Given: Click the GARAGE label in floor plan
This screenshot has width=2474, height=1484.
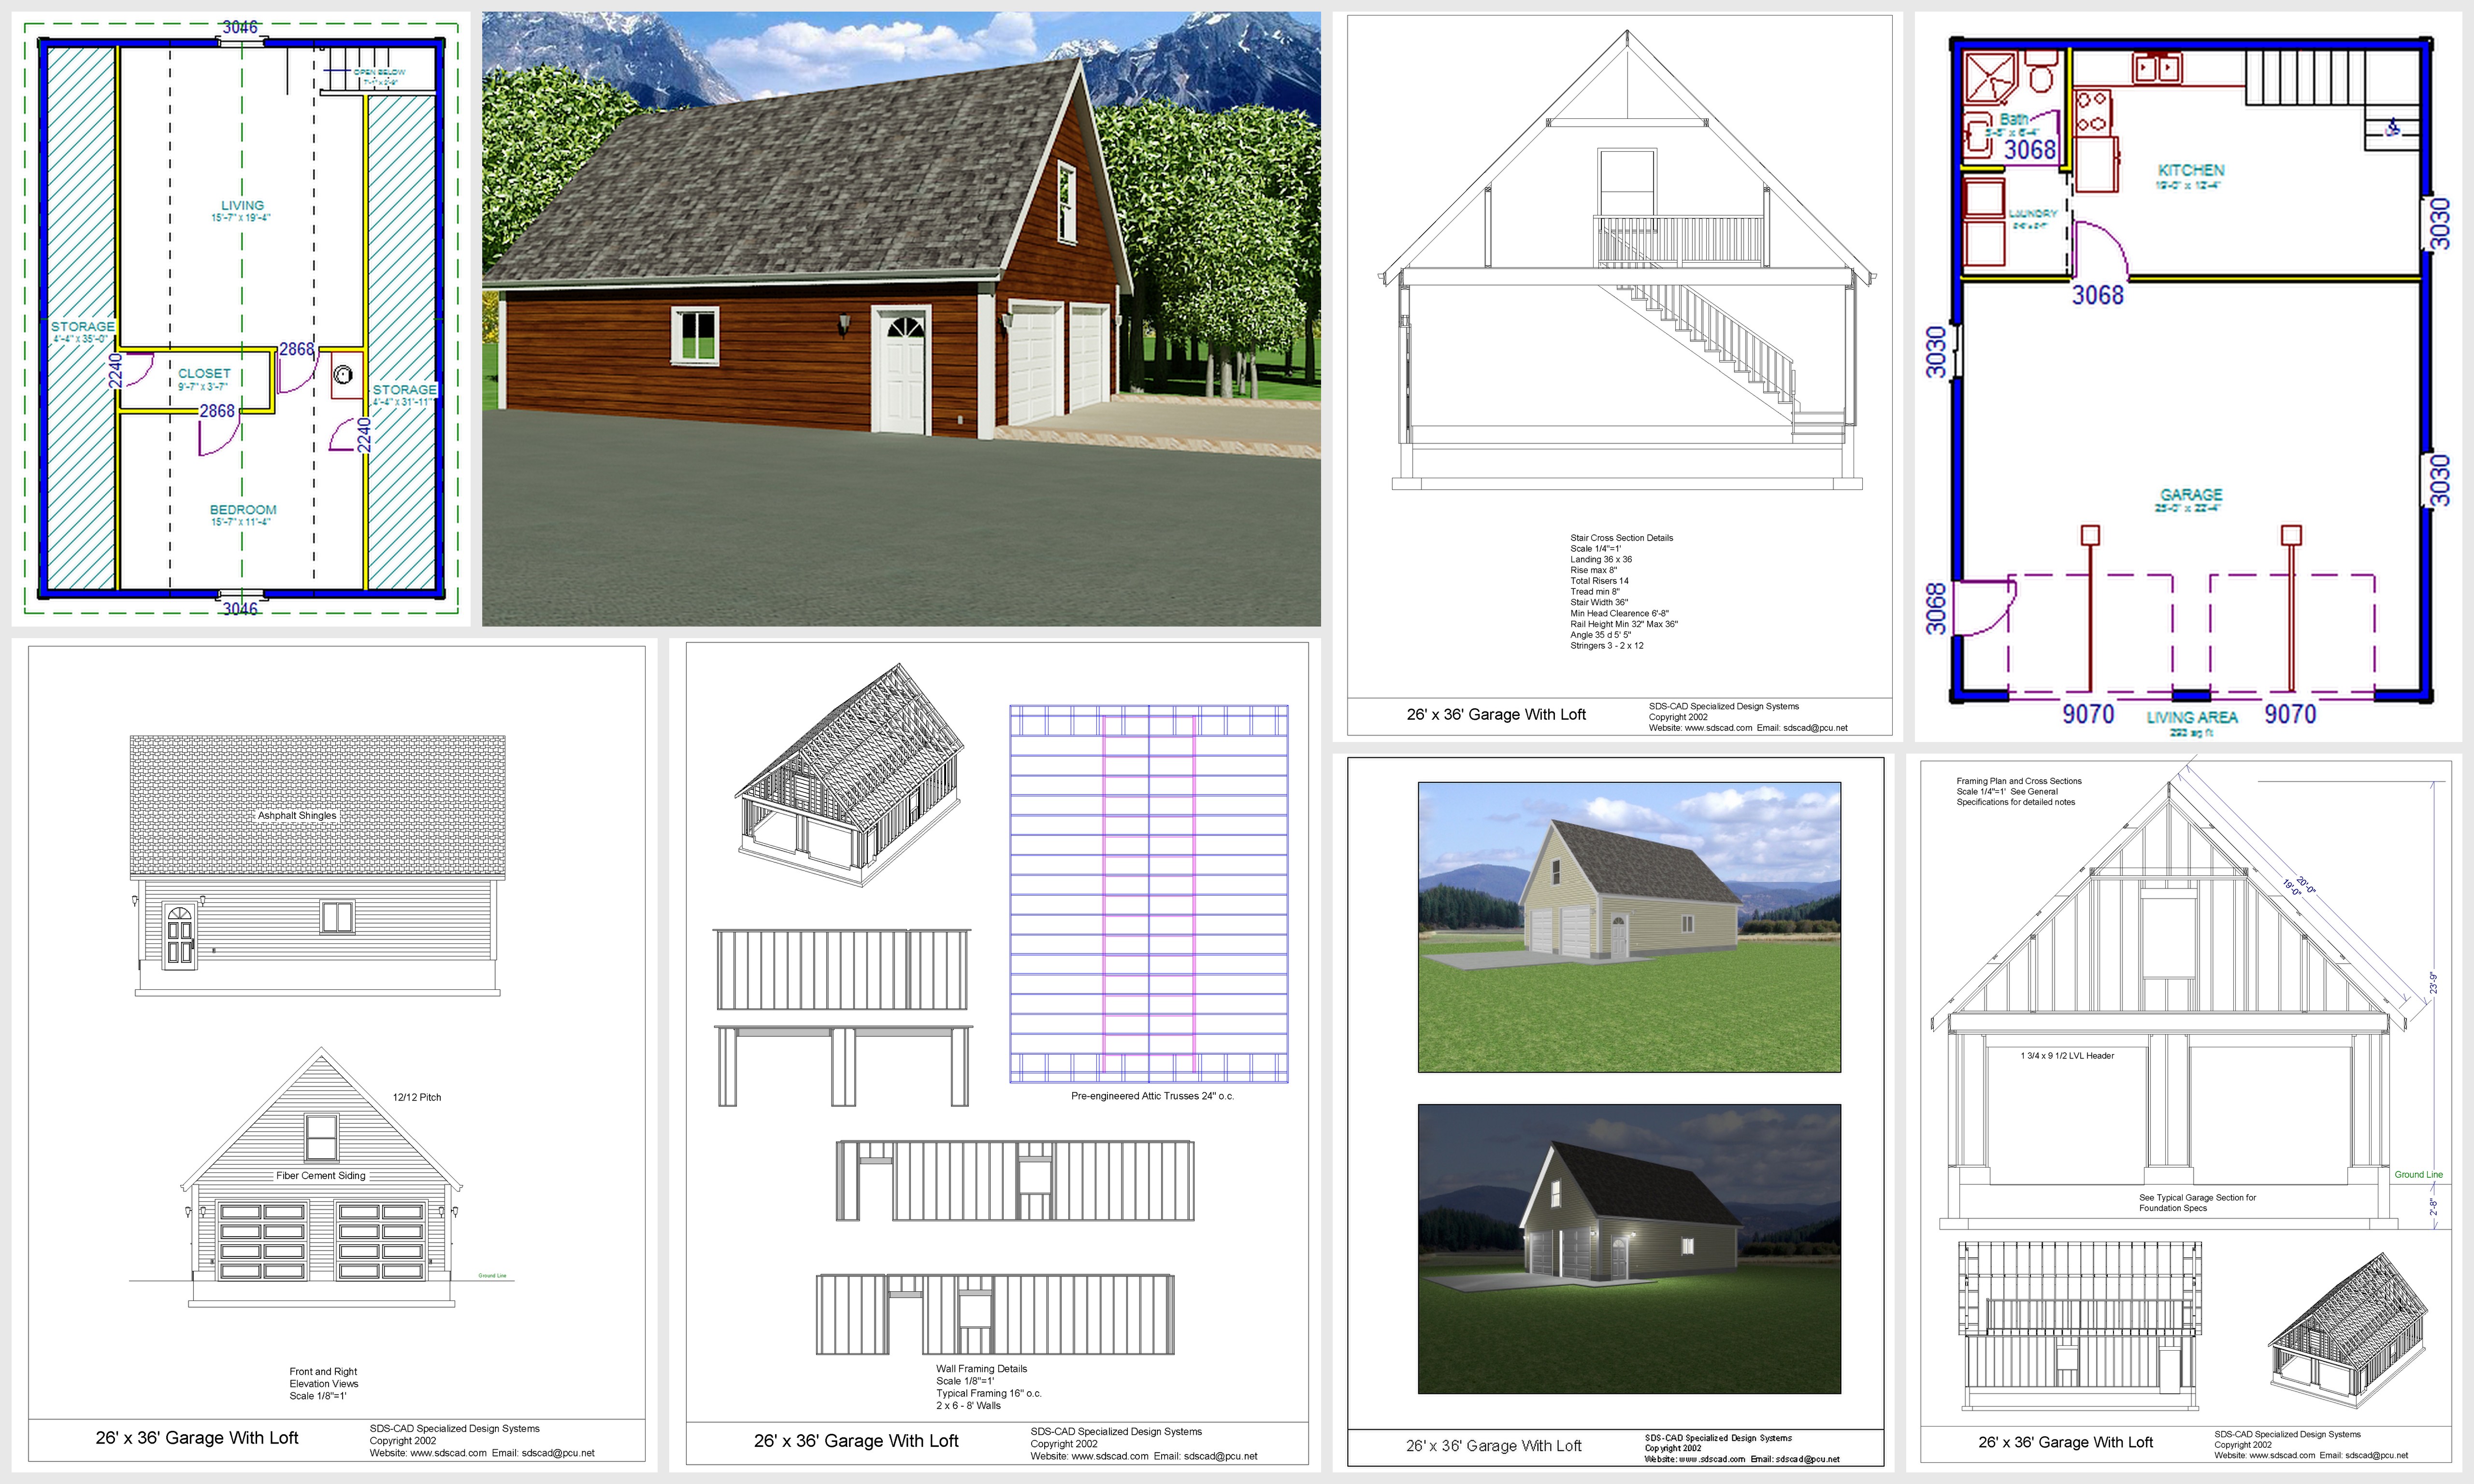Looking at the screenshot, I should (2191, 494).
